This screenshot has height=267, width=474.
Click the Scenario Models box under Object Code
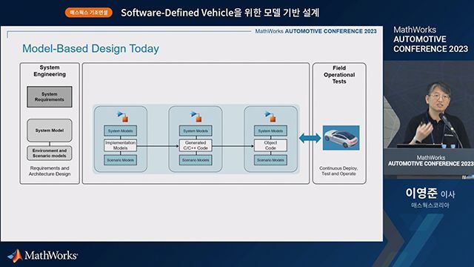[270, 160]
